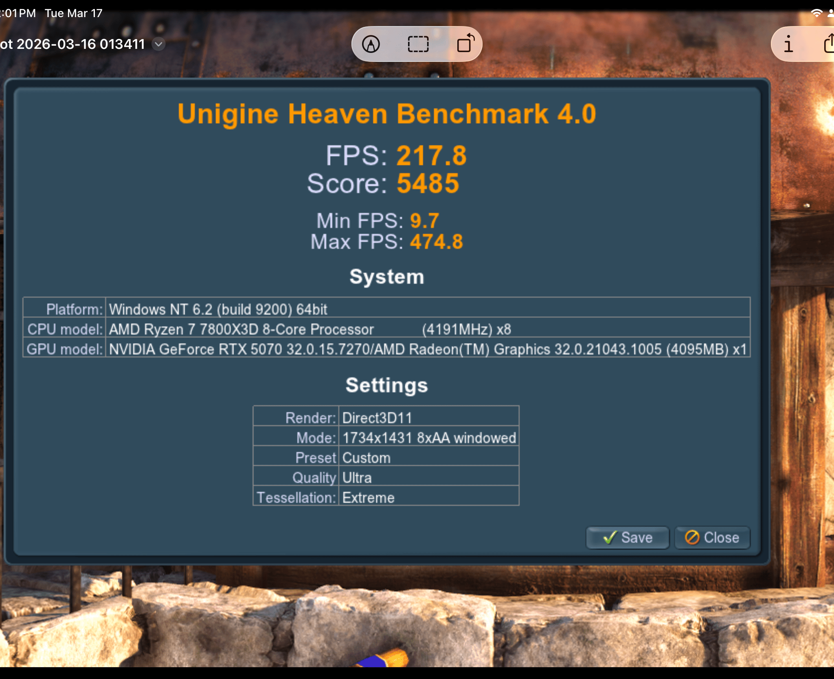Click the FPS value 217.8

(x=432, y=156)
